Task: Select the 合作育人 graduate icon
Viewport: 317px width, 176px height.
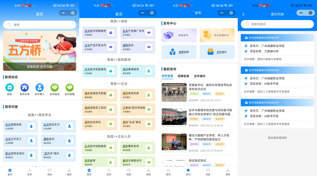Action: tap(40, 87)
